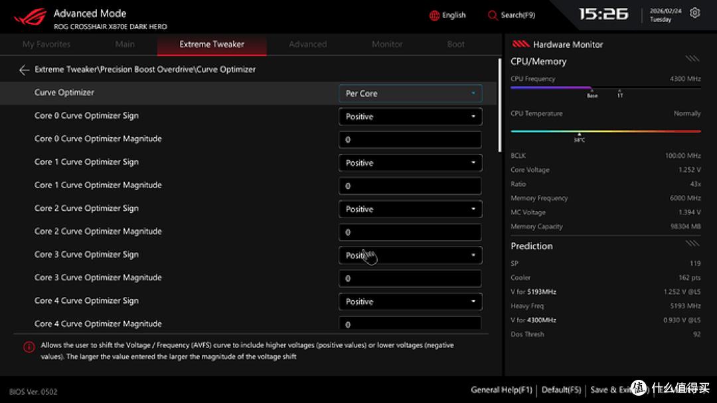Click the ROG logo
Viewport: 717px width, 403px height.
pos(30,17)
